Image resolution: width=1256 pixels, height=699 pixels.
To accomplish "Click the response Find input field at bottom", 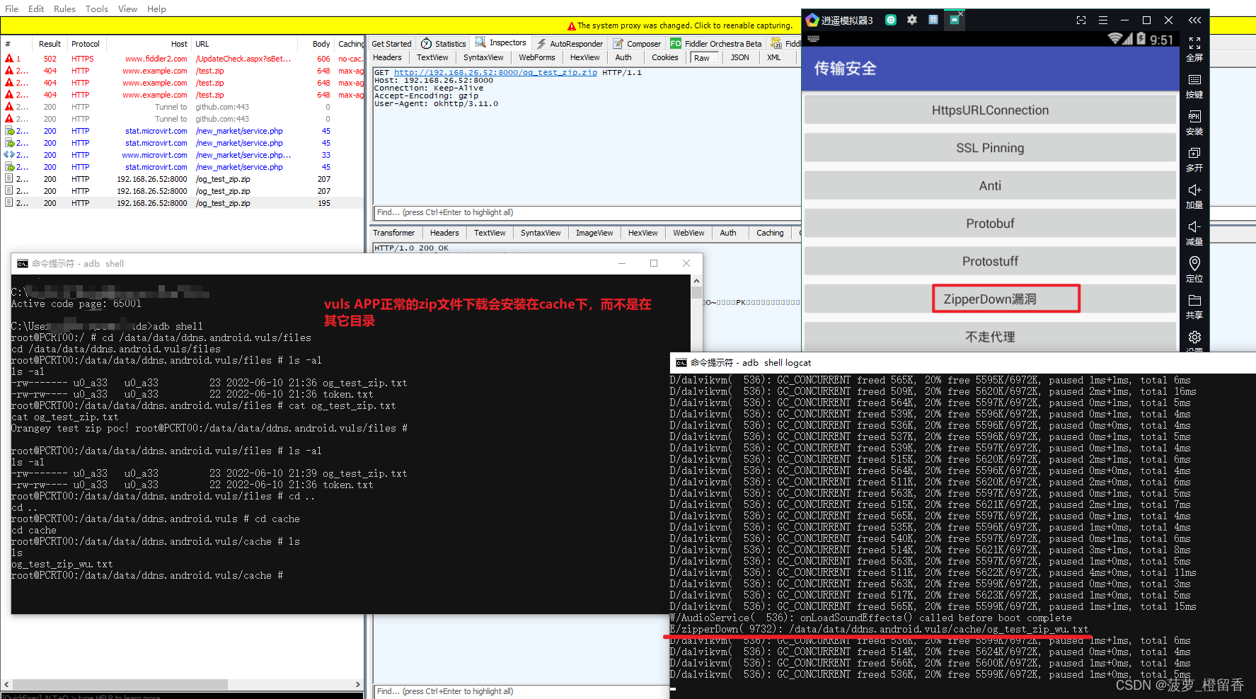I will [x=521, y=691].
